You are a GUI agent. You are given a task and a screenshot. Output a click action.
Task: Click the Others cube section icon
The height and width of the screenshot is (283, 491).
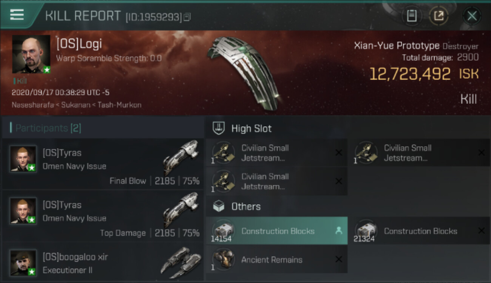tap(219, 206)
